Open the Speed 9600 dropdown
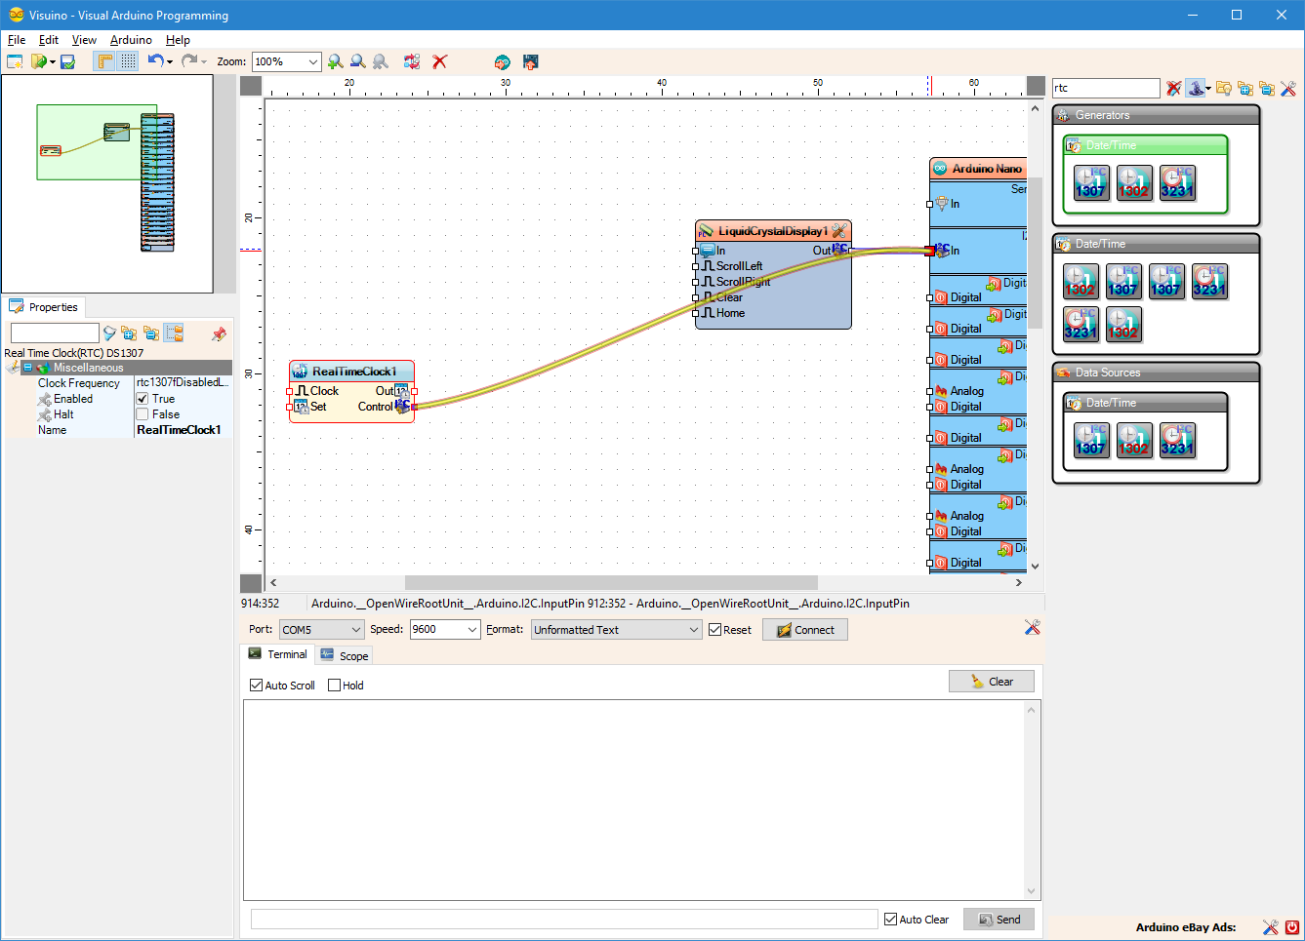 coord(444,630)
